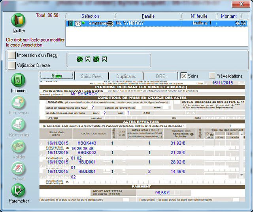Image resolution: width=253 pixels, height=212 pixels.
Task: Click scroll up arrow of actes list
Action: coord(242,134)
